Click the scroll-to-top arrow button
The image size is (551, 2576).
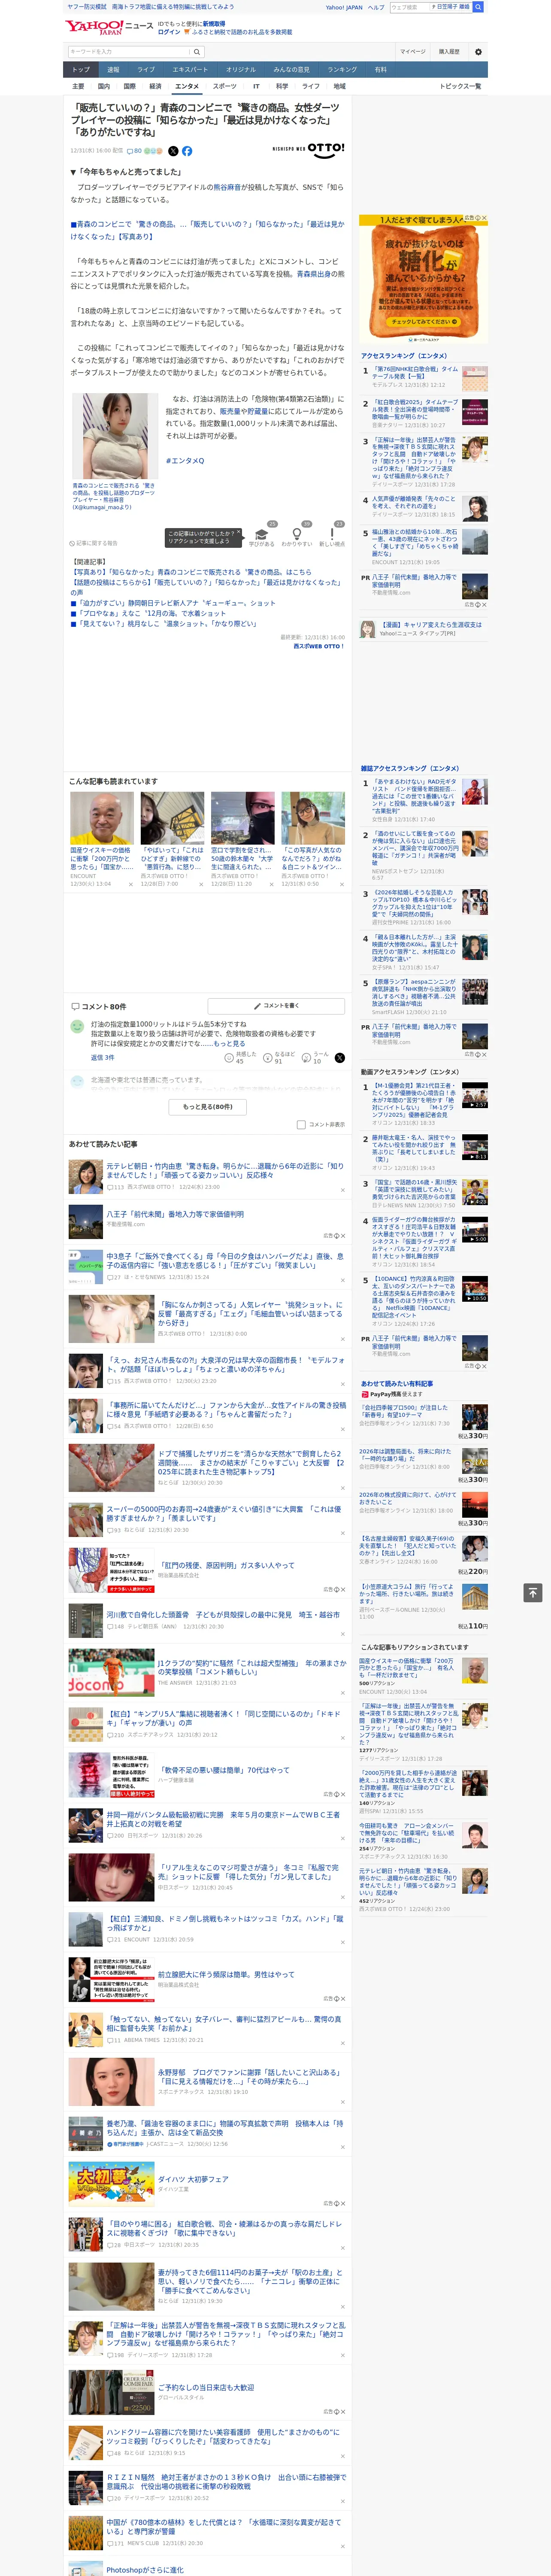pos(533,1592)
